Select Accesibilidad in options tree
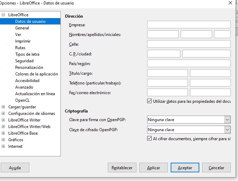 coord(27,80)
